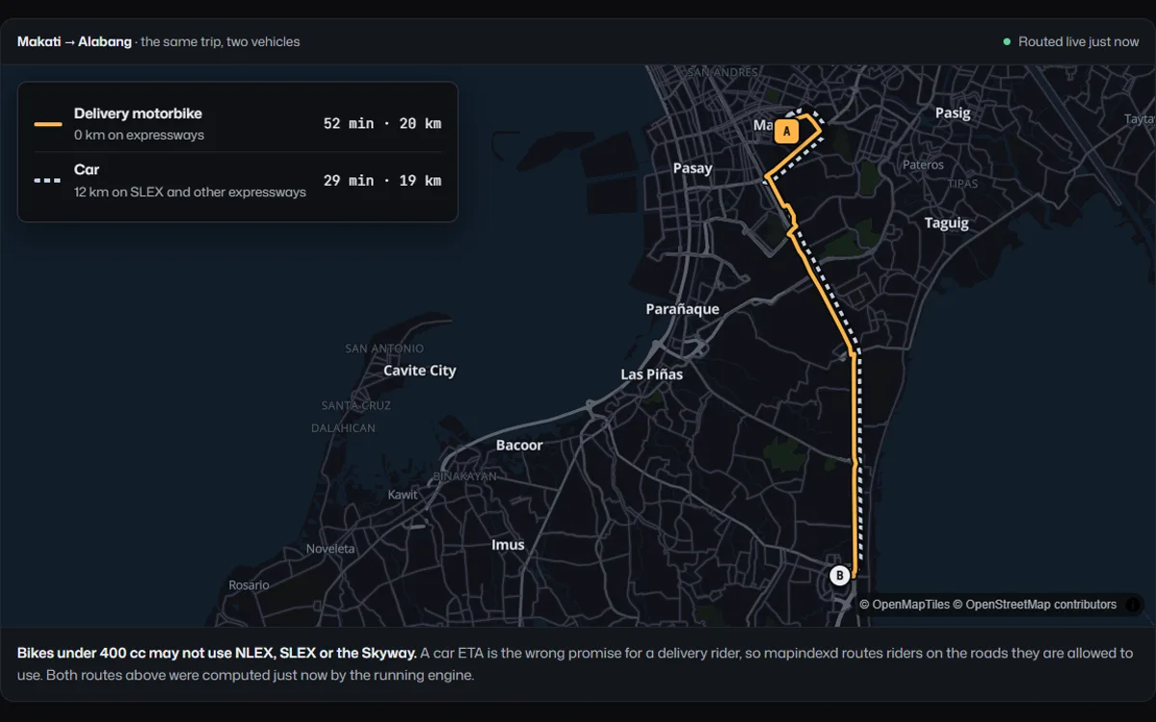This screenshot has width=1156, height=722.
Task: Click the Rosario map label
Action: coord(249,585)
